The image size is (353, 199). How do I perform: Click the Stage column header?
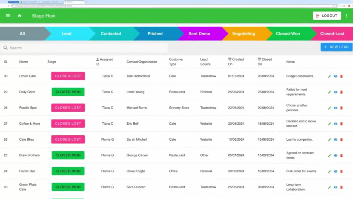tap(52, 62)
